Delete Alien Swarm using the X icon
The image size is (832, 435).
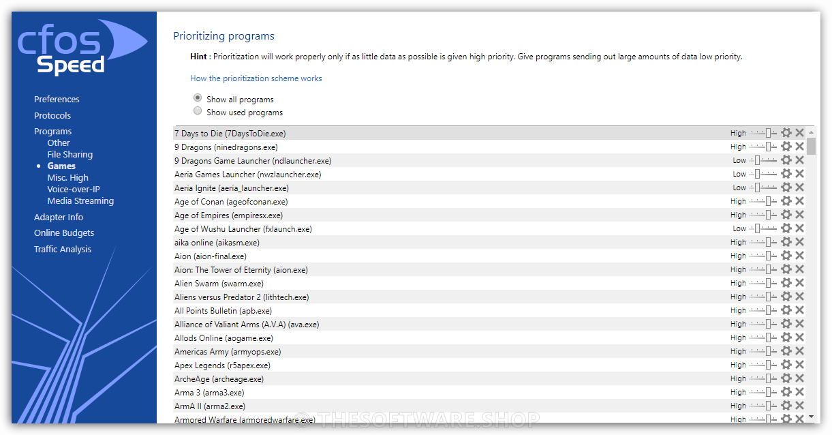[x=799, y=282]
